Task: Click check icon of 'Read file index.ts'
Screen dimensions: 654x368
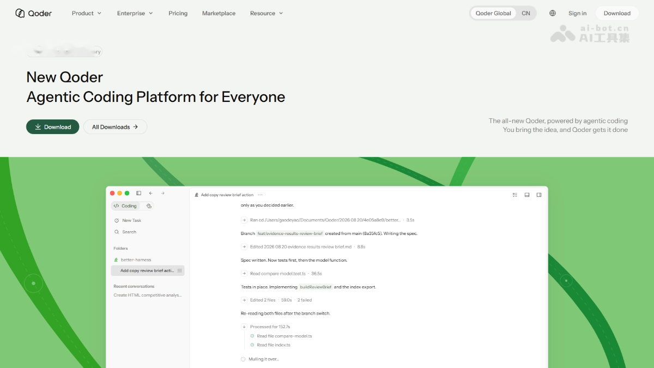Action: click(x=252, y=345)
